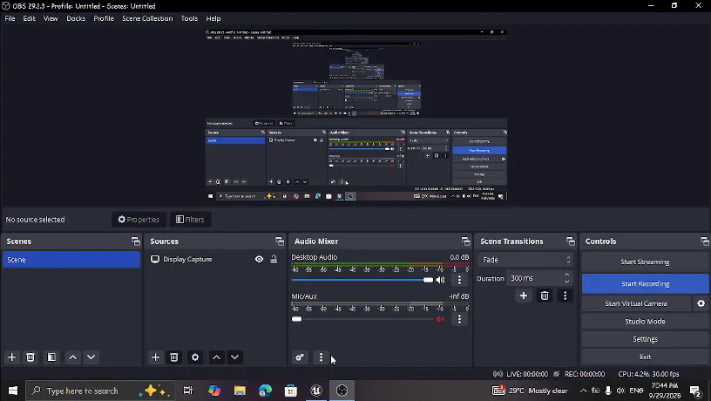Show hidden system tray icons
Screen dimensions: 711x401
tap(583, 391)
